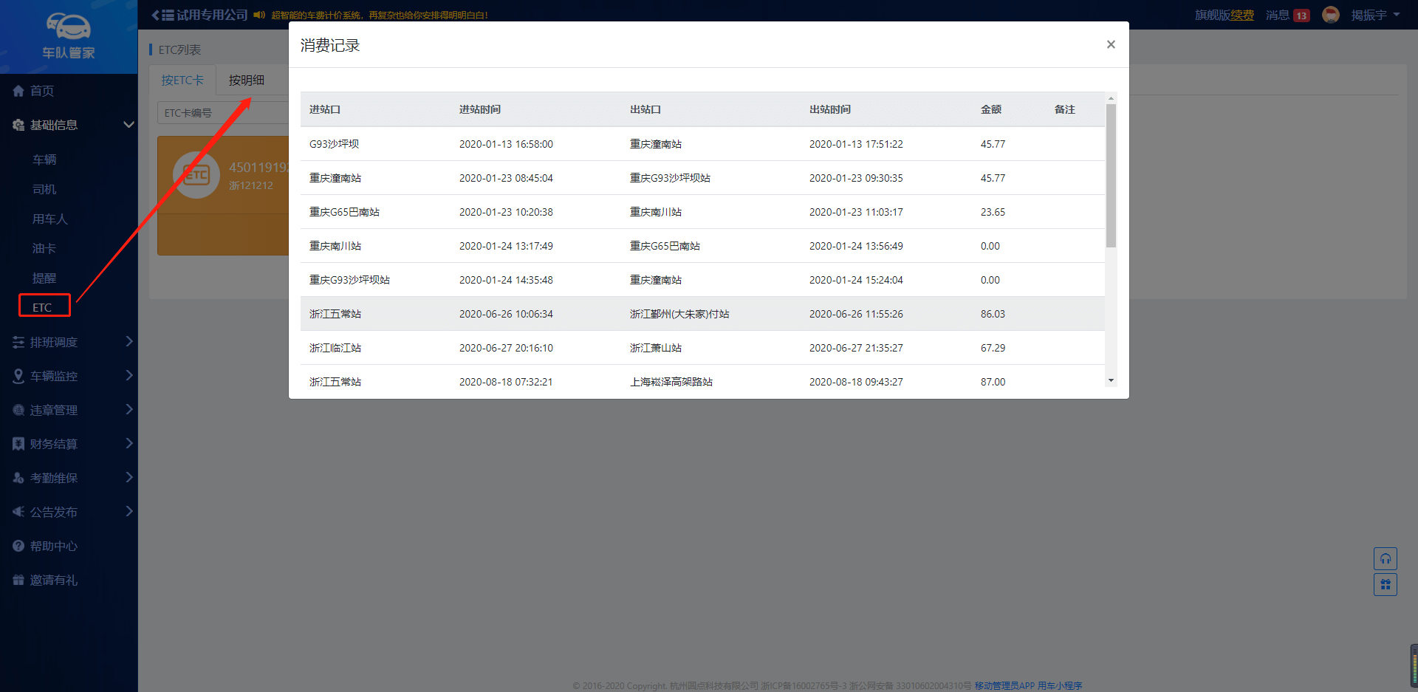Open the 车辆 submenu item
Viewport: 1418px width, 692px height.
point(44,160)
